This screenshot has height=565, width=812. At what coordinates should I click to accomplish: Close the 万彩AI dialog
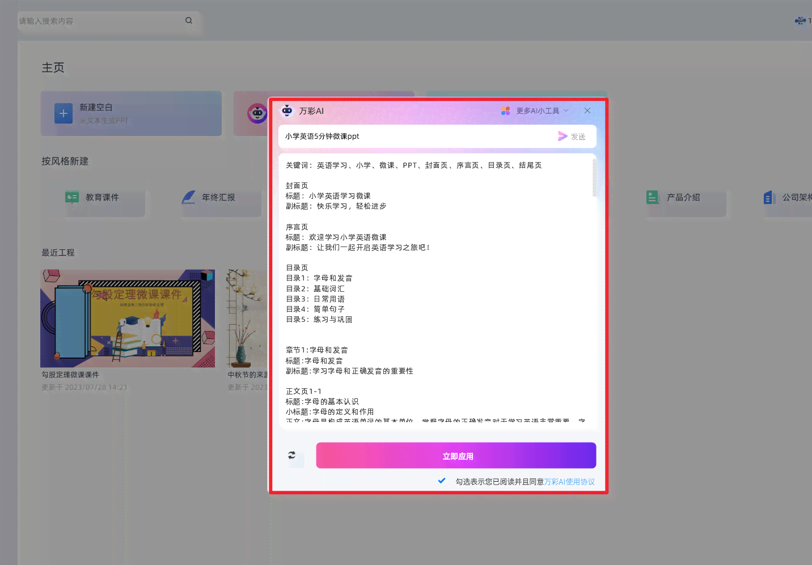[x=587, y=111]
